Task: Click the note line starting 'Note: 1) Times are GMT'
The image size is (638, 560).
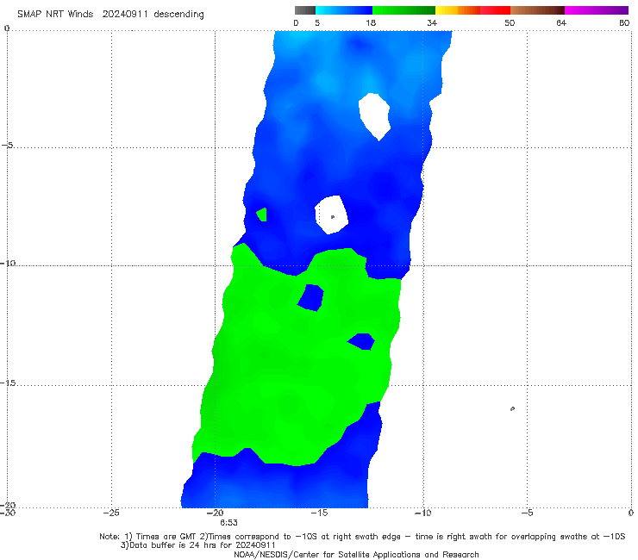Action: [362, 537]
